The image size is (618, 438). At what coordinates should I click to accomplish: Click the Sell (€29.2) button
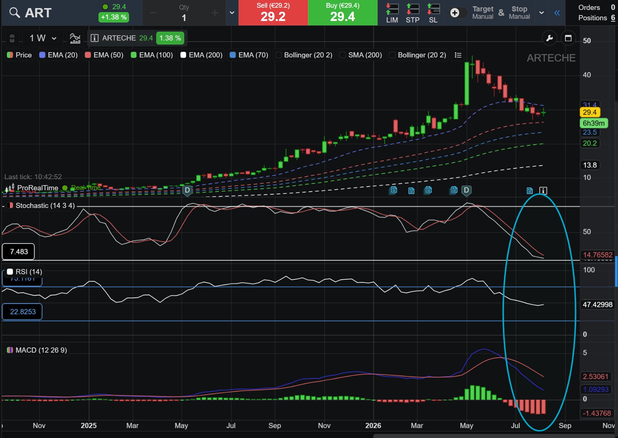tap(273, 13)
